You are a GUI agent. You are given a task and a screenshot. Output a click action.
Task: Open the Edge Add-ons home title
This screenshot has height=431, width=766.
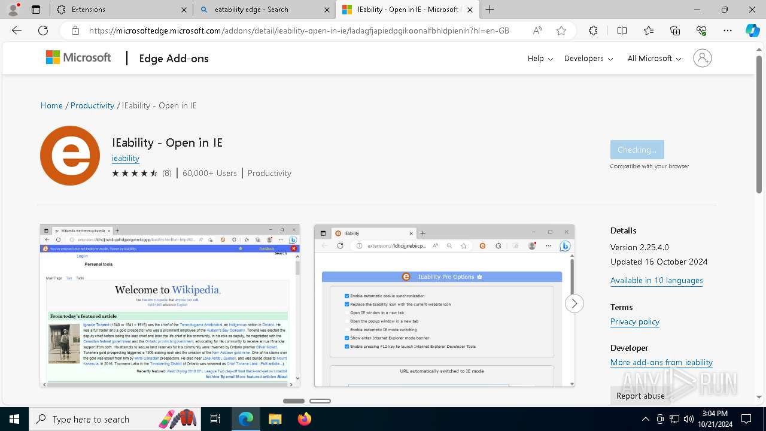coord(174,58)
